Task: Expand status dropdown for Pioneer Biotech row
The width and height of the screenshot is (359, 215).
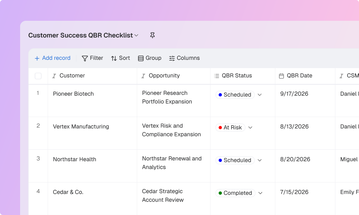Action: [x=260, y=95]
